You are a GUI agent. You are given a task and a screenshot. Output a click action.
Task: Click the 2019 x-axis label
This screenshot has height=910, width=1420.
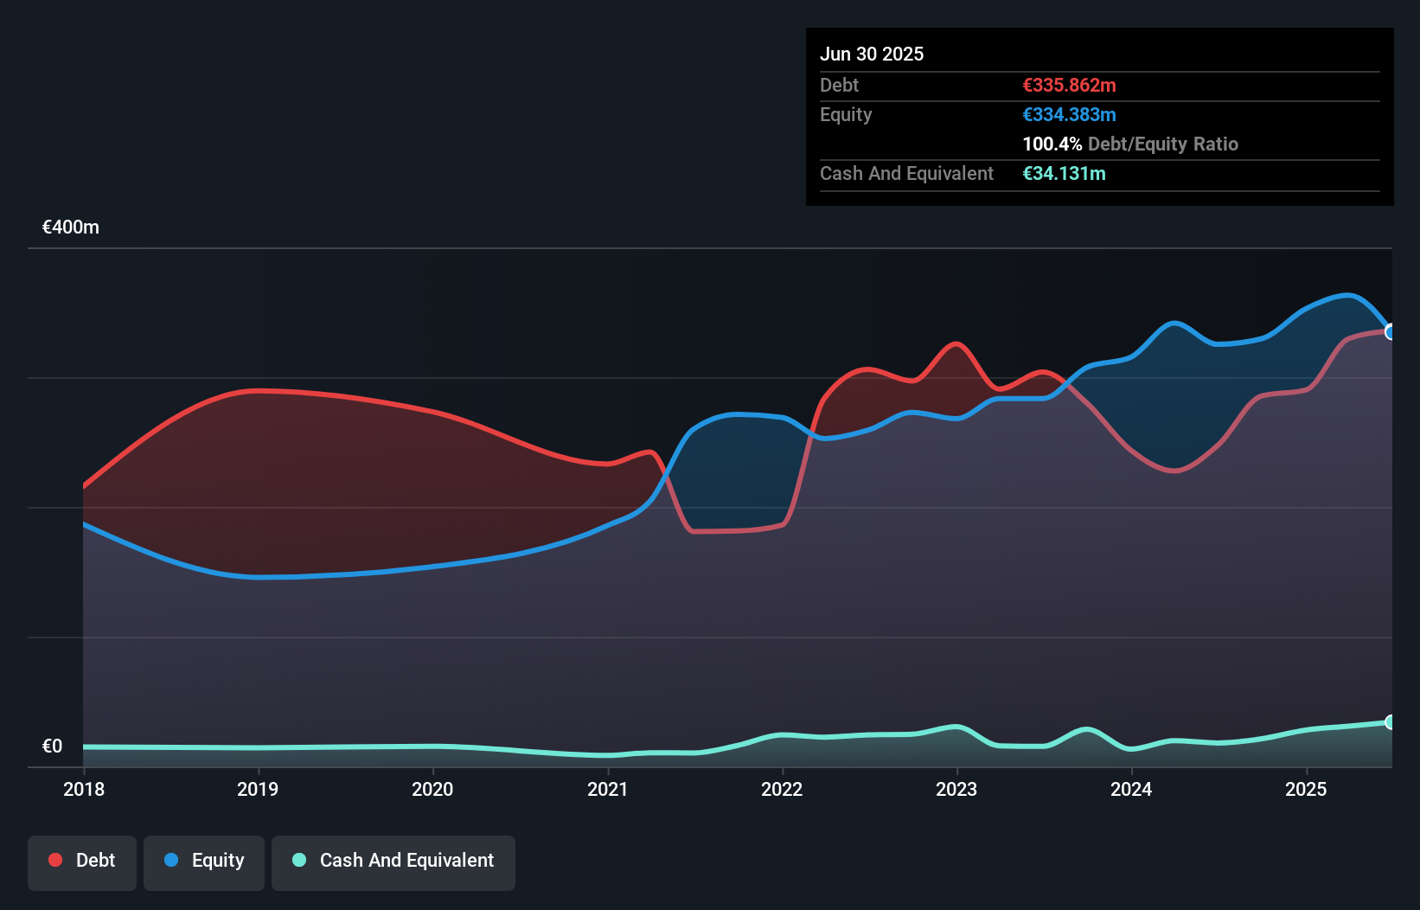[258, 789]
